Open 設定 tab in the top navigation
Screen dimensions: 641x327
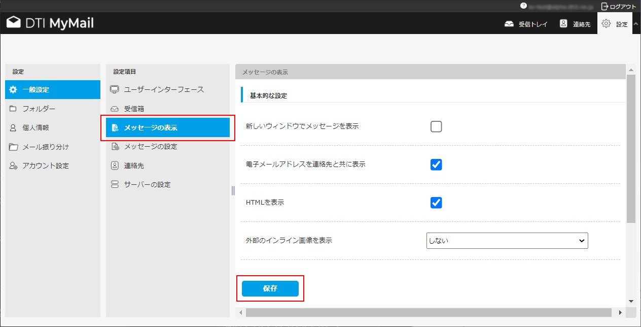[615, 24]
